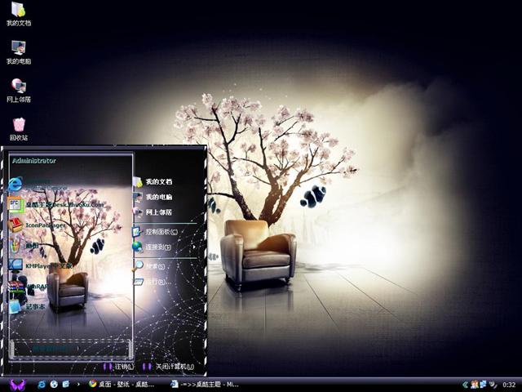
Task: Open 运行(R)... Run dialog
Action: coord(153,282)
